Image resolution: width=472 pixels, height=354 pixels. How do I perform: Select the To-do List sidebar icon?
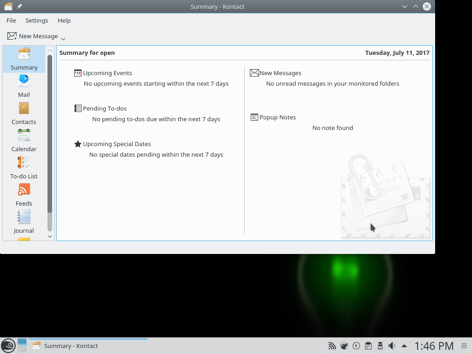pyautogui.click(x=24, y=168)
